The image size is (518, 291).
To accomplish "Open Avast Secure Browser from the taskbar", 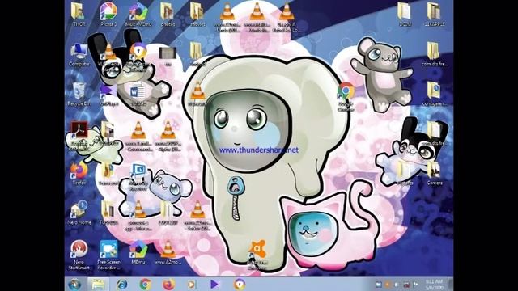I will click(240, 285).
